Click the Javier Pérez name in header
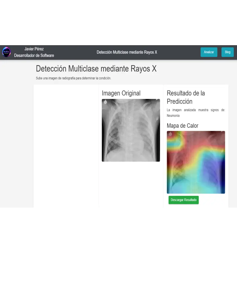Viewport: 237px width, 282px height. [x=34, y=49]
